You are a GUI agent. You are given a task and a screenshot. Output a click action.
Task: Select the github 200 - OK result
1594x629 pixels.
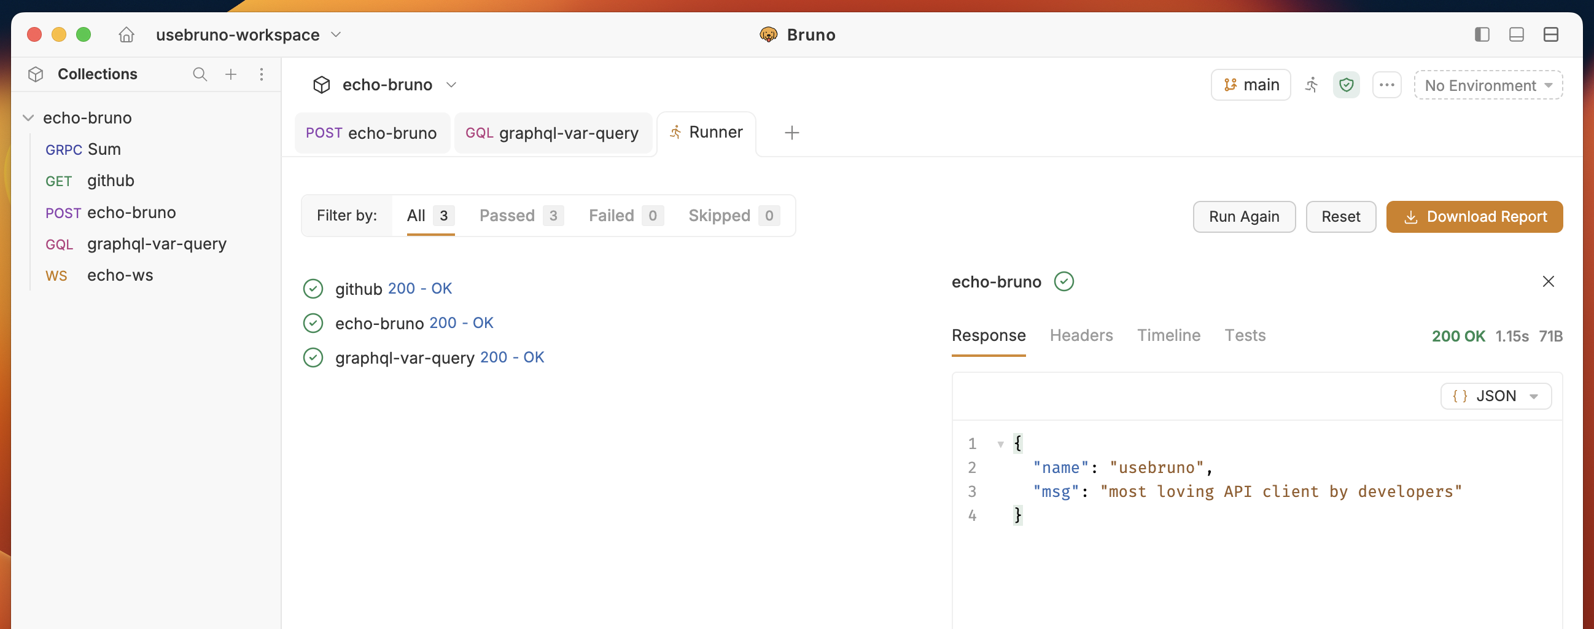(x=394, y=289)
